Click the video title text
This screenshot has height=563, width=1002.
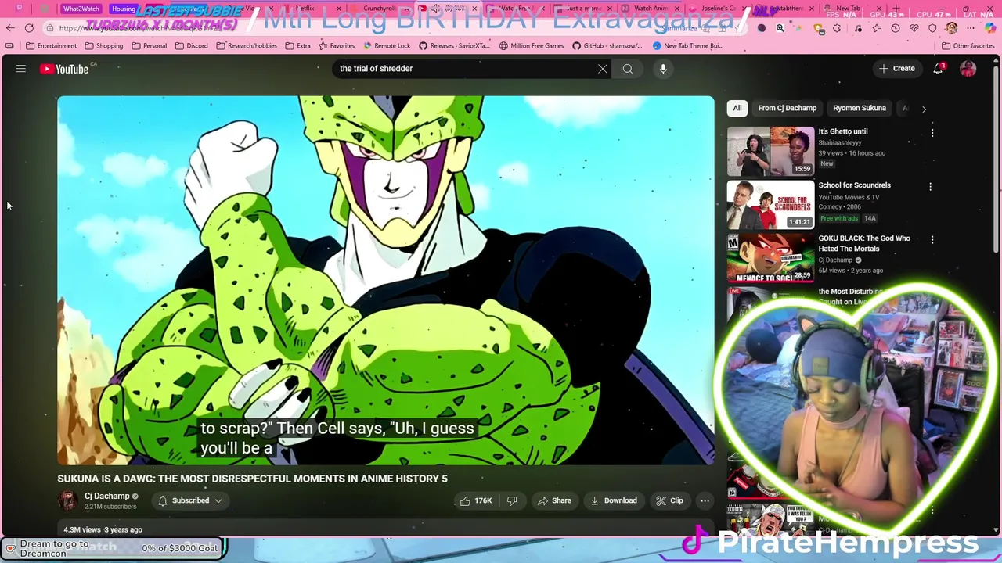click(x=252, y=479)
